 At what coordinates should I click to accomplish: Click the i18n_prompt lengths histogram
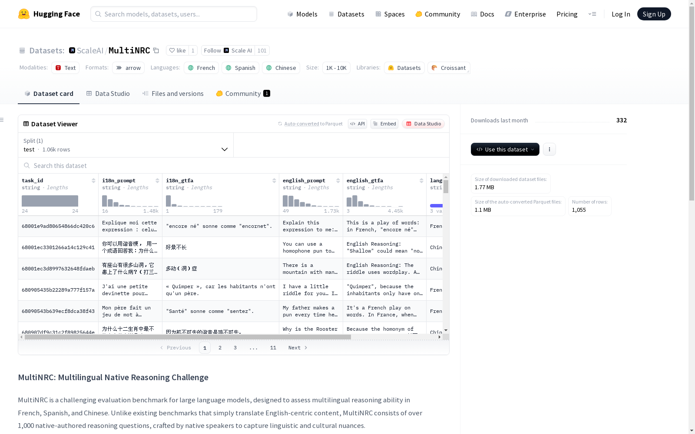(x=130, y=201)
